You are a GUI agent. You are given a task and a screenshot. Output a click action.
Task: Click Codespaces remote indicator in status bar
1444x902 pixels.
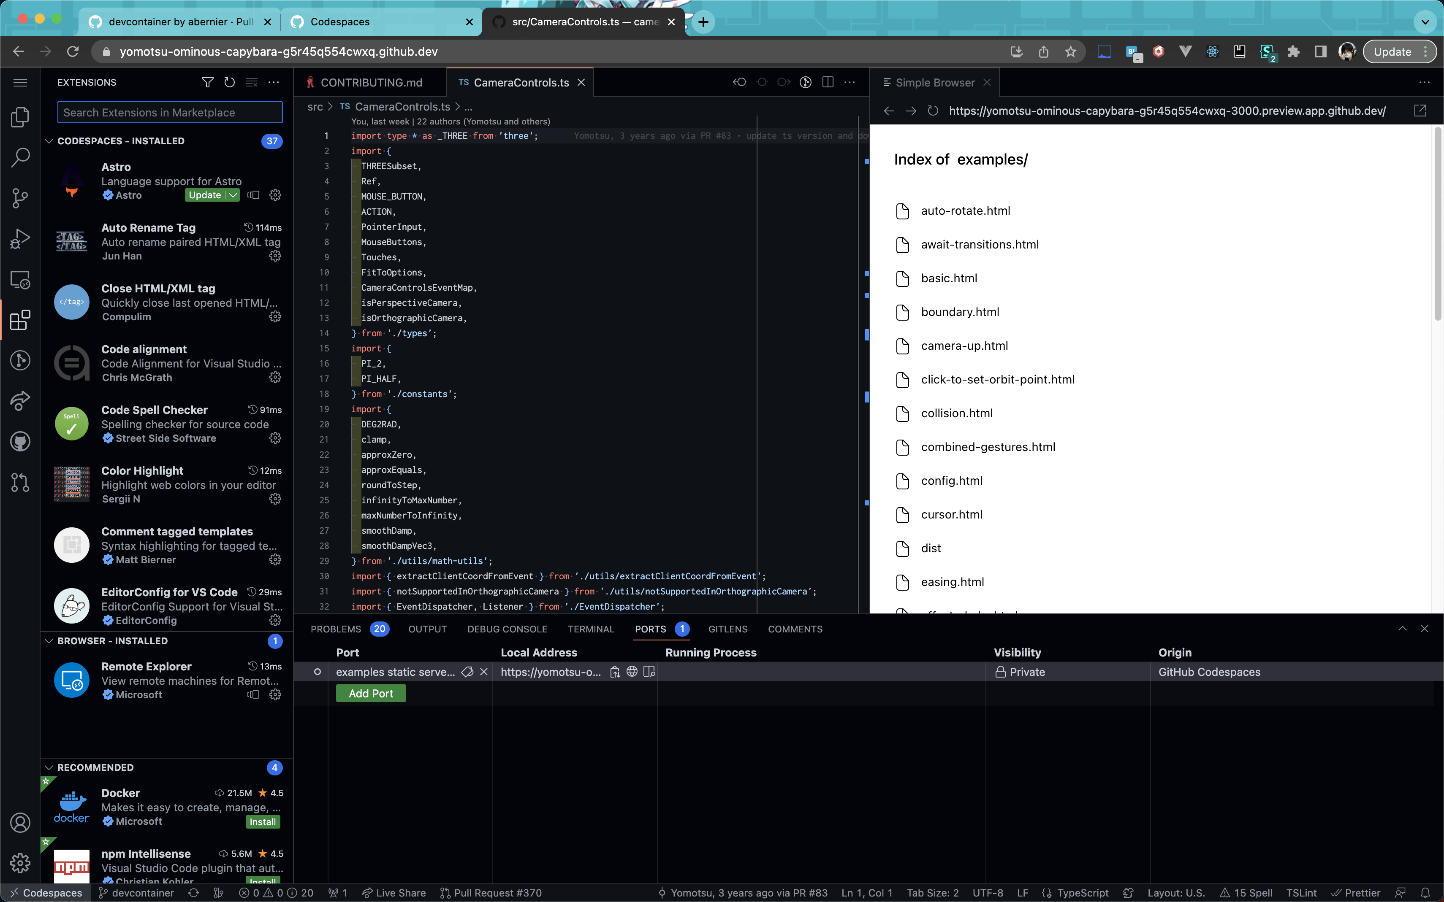pyautogui.click(x=45, y=893)
